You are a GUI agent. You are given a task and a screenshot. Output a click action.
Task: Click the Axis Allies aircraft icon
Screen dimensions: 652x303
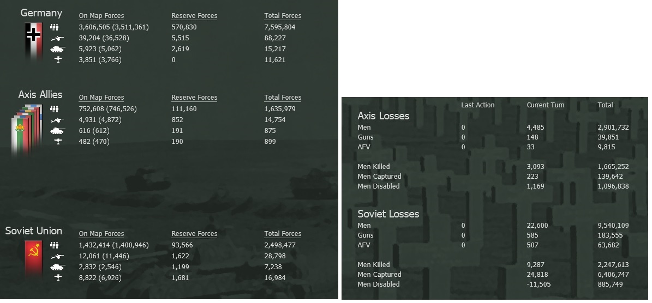(58, 142)
